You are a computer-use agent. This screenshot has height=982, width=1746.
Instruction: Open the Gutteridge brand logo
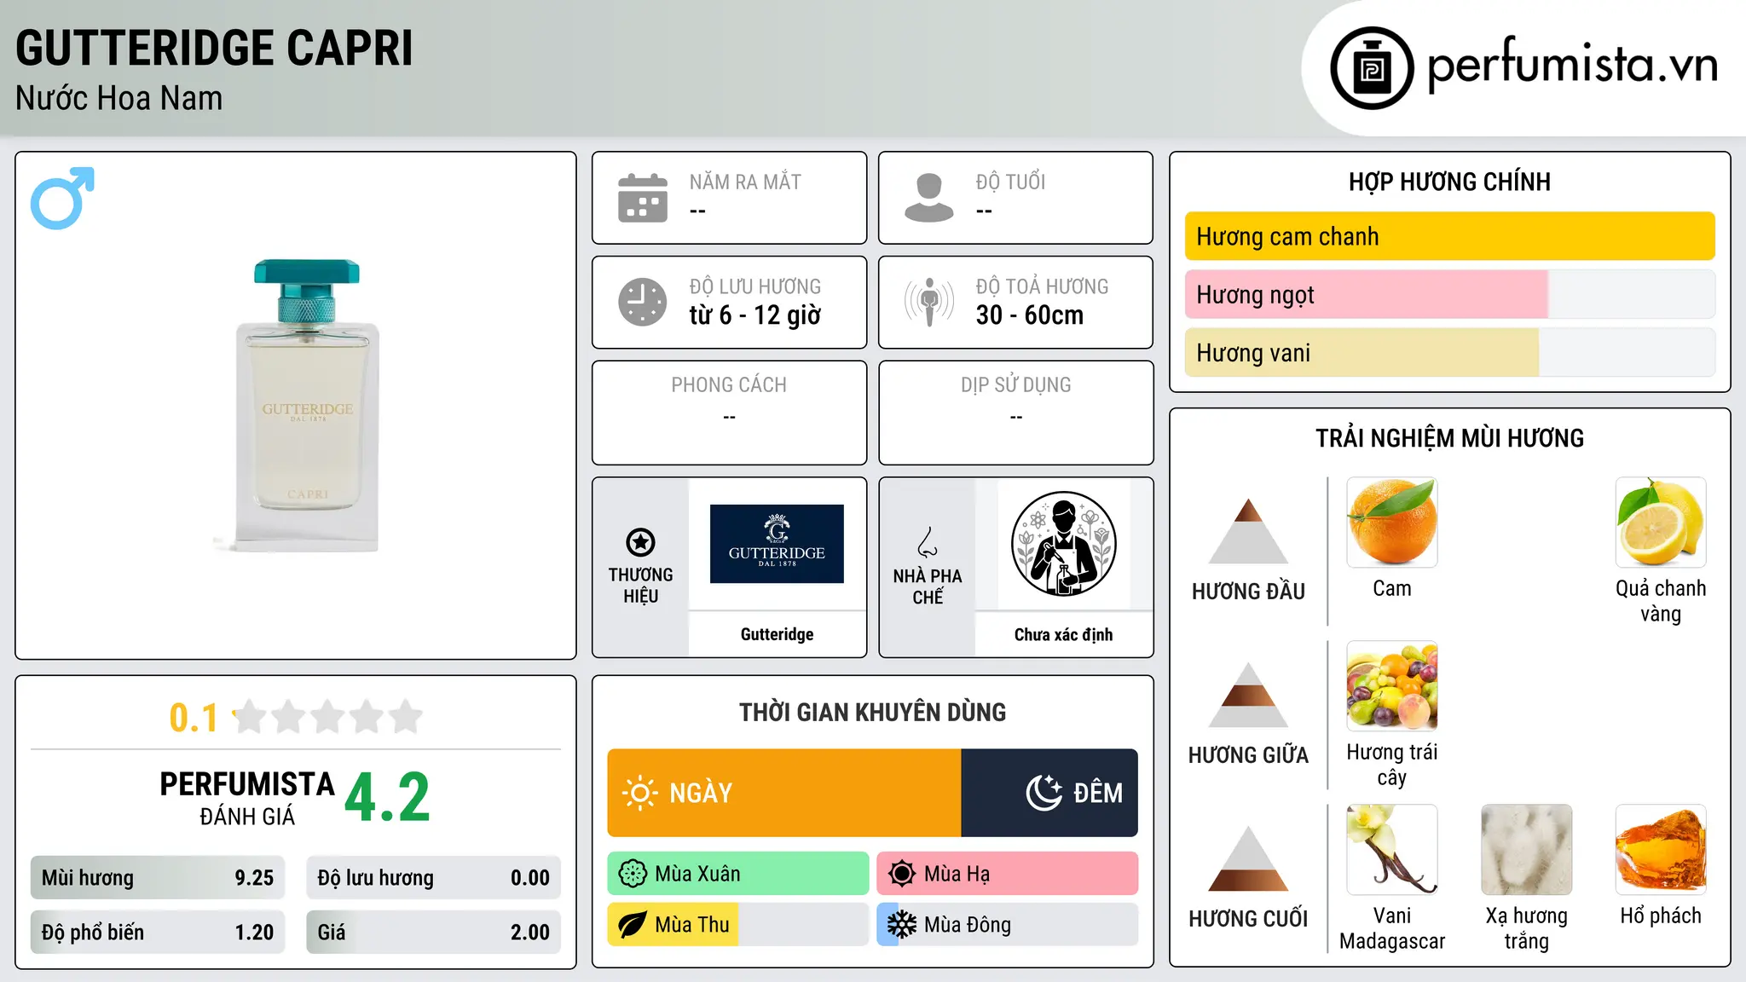click(x=777, y=544)
